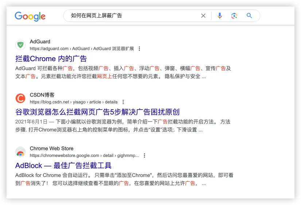
Task: Submit search with the magnifying glass icon
Action: coord(249,16)
